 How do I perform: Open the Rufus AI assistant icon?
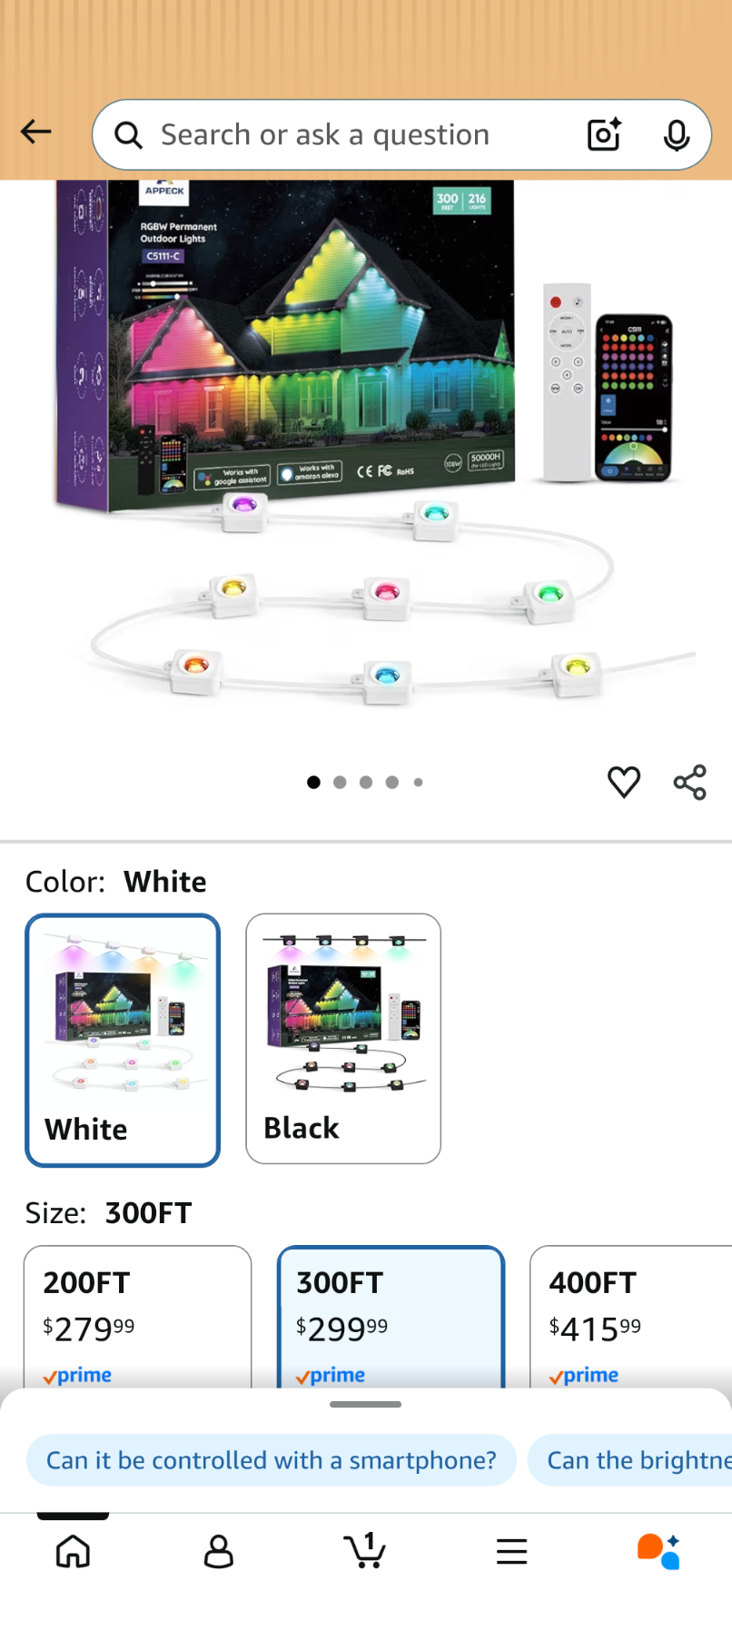pyautogui.click(x=658, y=1551)
